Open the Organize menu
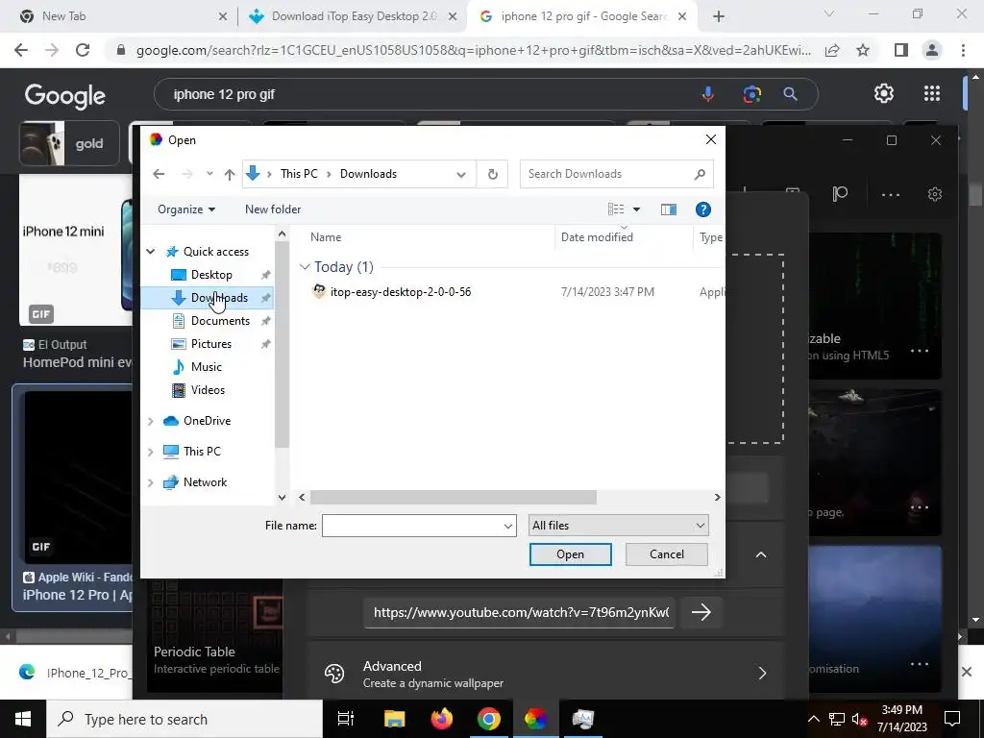 [186, 209]
